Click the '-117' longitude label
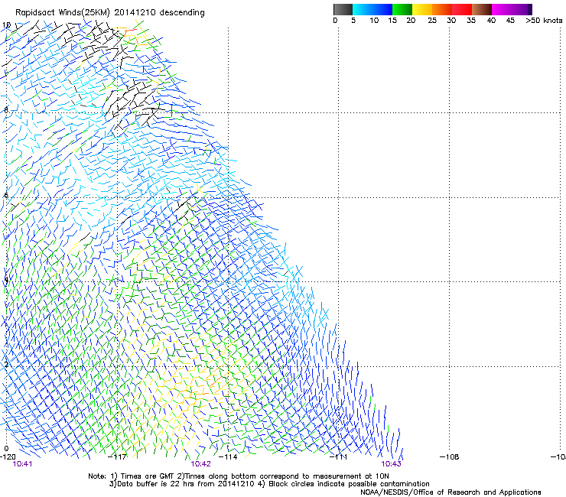The width and height of the screenshot is (566, 497). [117, 457]
